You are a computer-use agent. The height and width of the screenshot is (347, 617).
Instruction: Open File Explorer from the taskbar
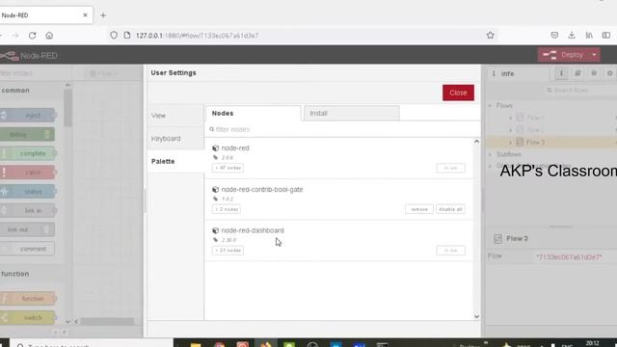195,345
